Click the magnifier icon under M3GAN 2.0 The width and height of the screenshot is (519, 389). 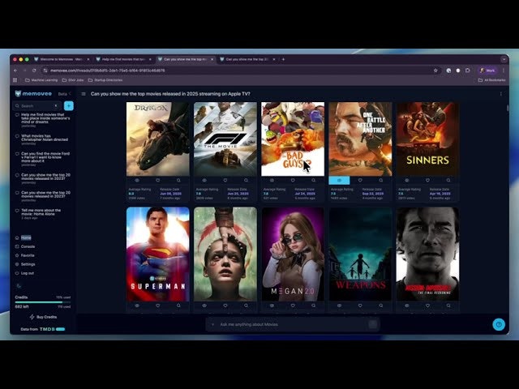(314, 306)
